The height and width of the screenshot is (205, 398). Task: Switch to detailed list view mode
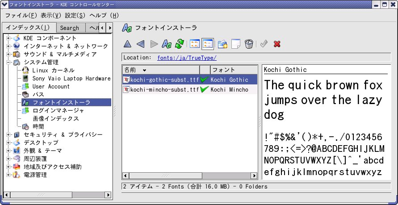coord(208,44)
